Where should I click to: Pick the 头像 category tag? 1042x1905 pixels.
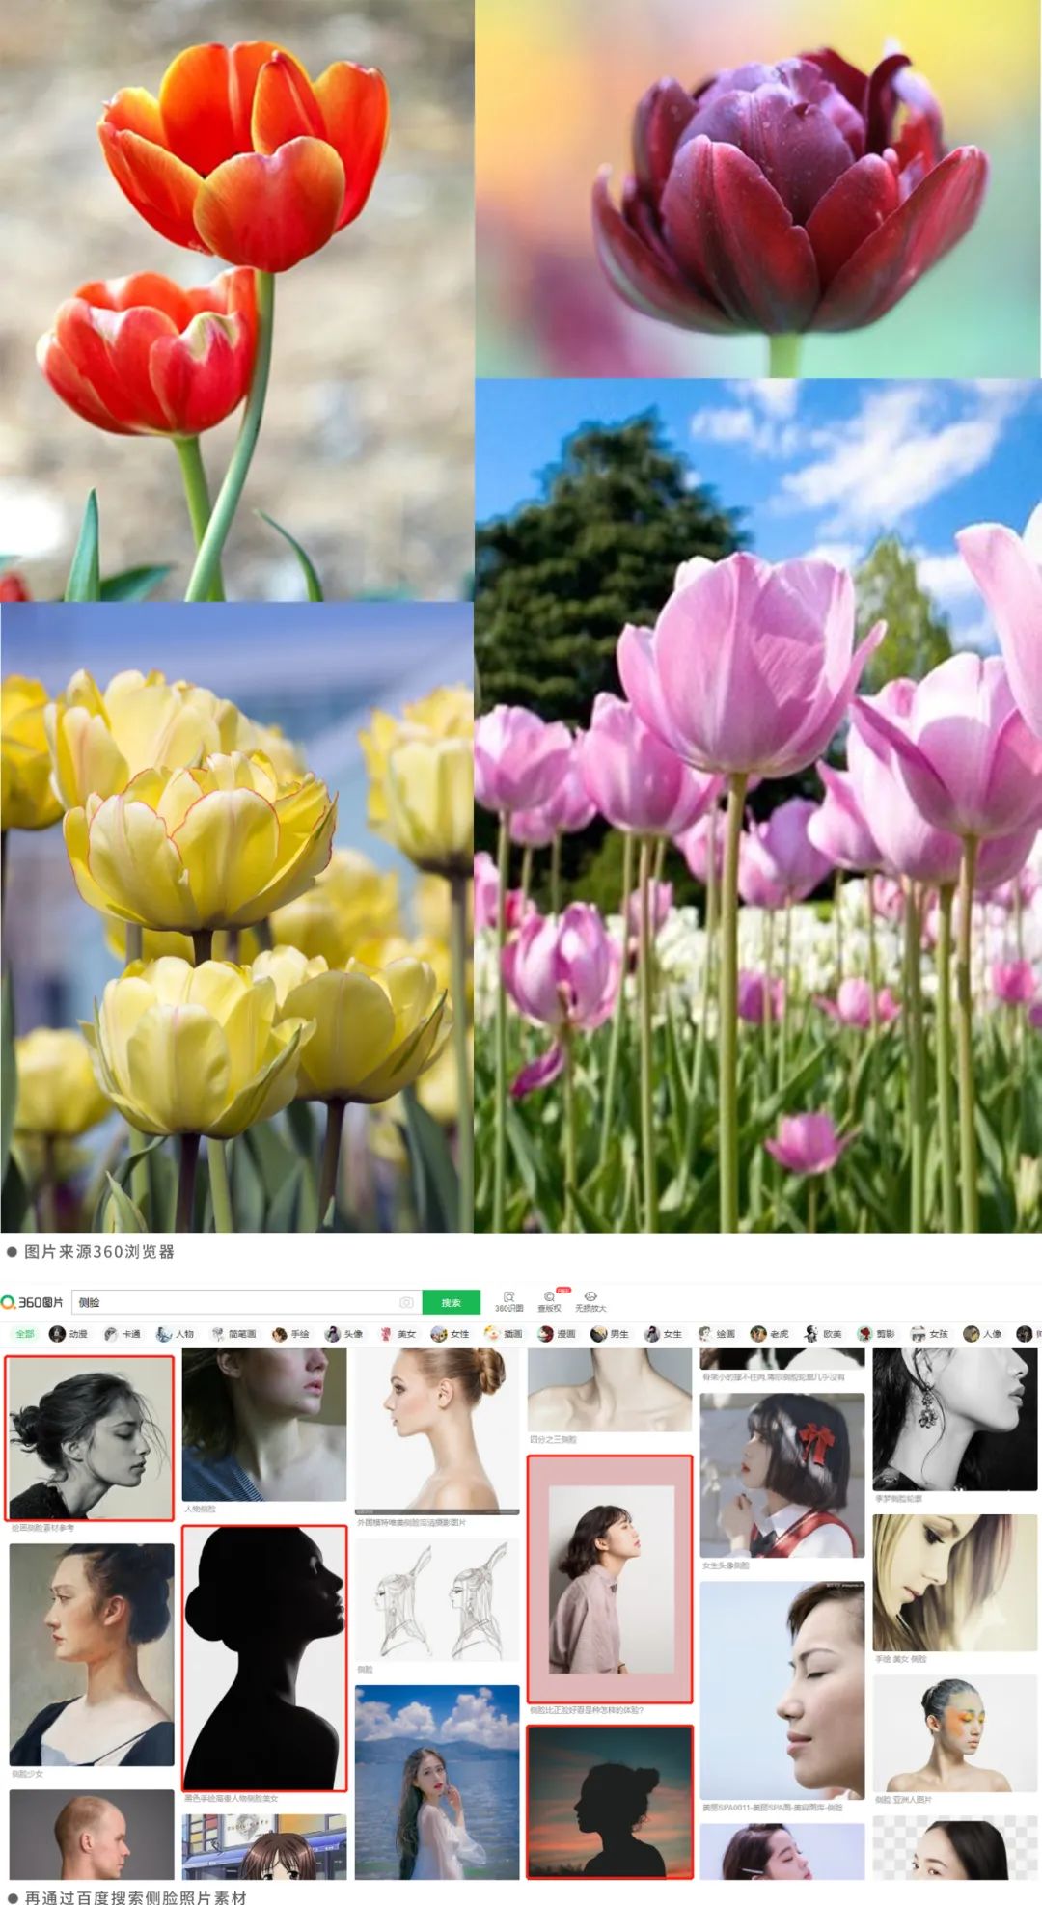click(x=344, y=1334)
